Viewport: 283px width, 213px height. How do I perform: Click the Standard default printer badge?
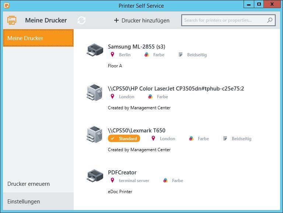point(124,138)
